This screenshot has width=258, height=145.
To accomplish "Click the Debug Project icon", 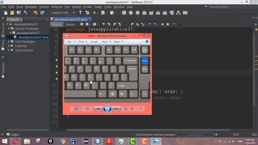I will [103, 13].
